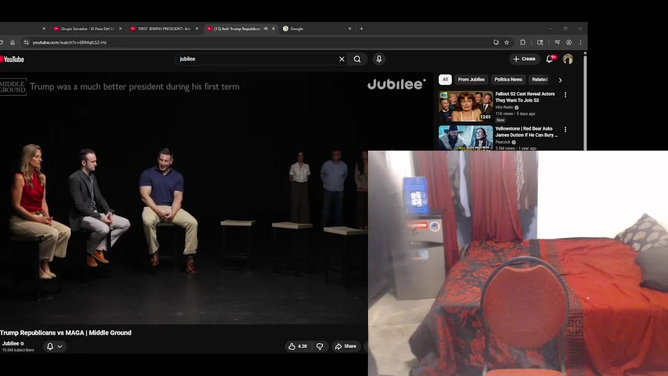Open Fallout S2 Cast Reveal title
The width and height of the screenshot is (668, 376).
pos(525,97)
